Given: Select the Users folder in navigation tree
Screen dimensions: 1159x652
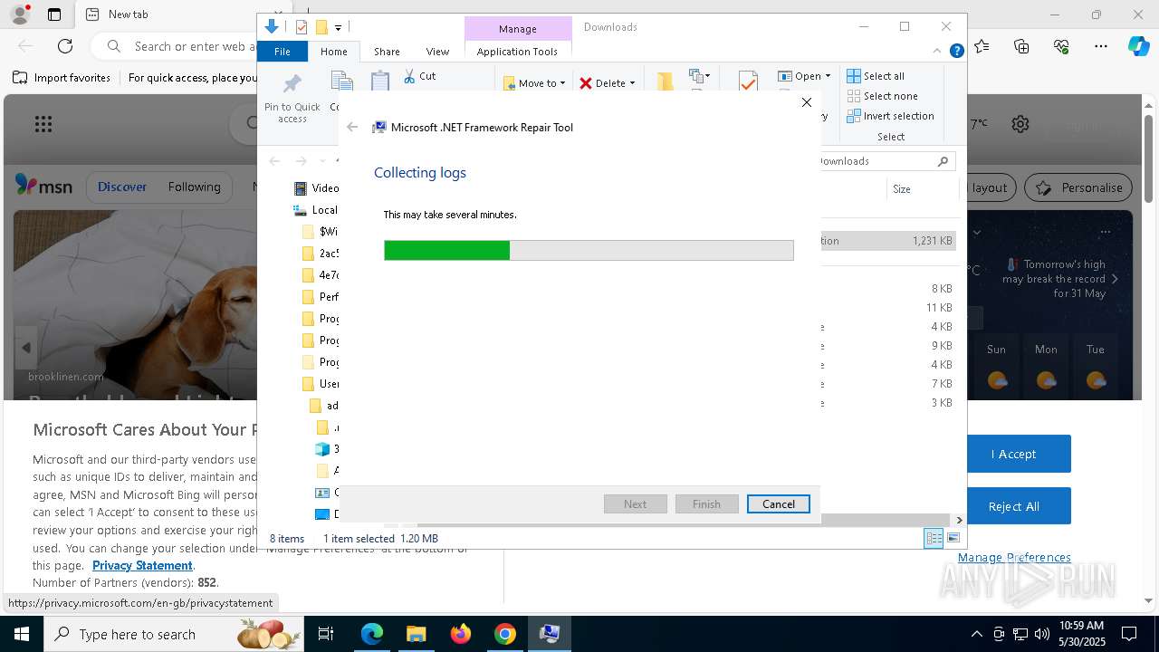Looking at the screenshot, I should point(321,384).
